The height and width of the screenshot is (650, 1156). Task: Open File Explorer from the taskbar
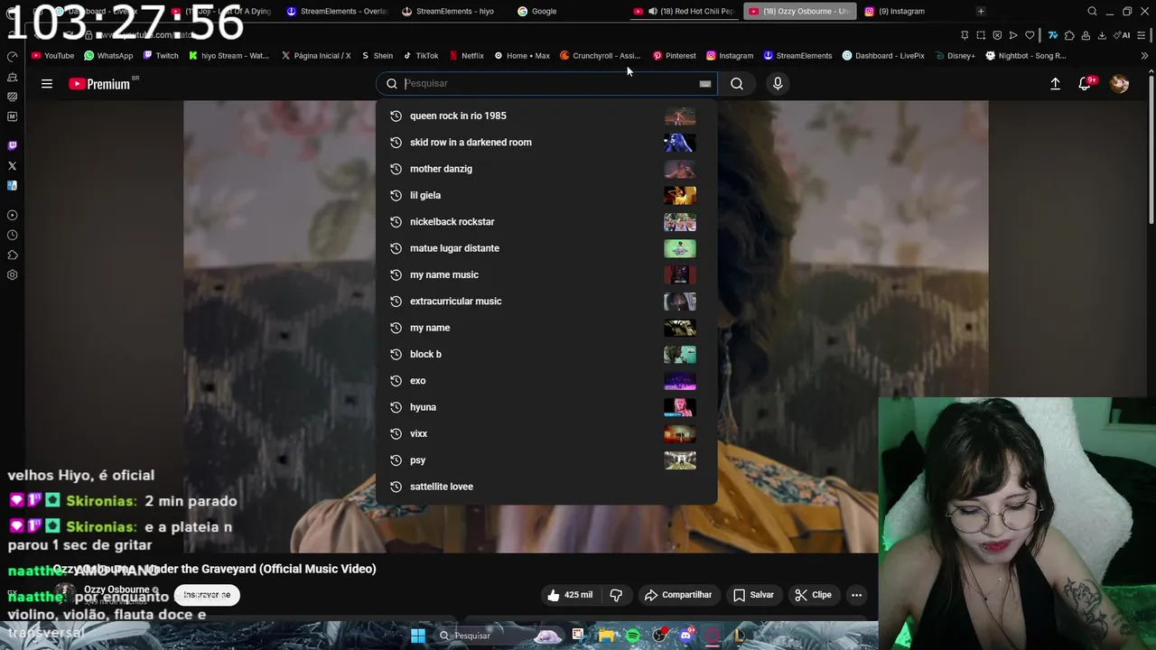pyautogui.click(x=605, y=636)
